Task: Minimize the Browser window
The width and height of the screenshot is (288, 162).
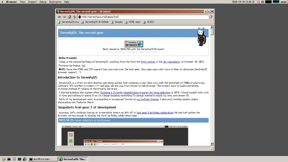Action: (x=206, y=11)
